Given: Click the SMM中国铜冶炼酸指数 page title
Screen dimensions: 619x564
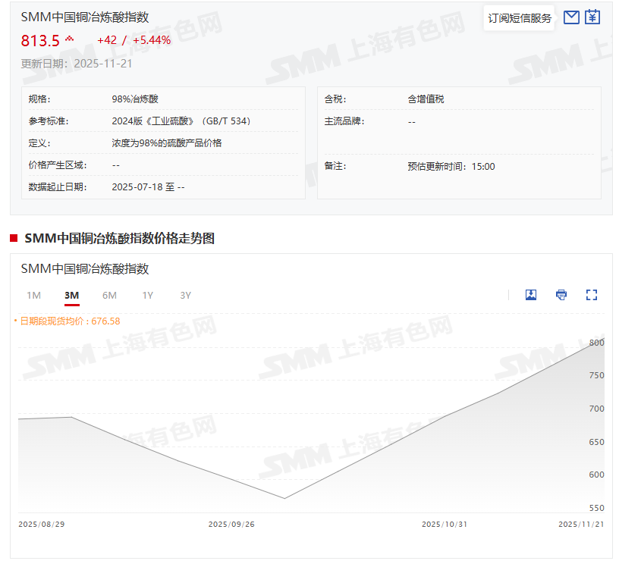Looking at the screenshot, I should tap(84, 17).
